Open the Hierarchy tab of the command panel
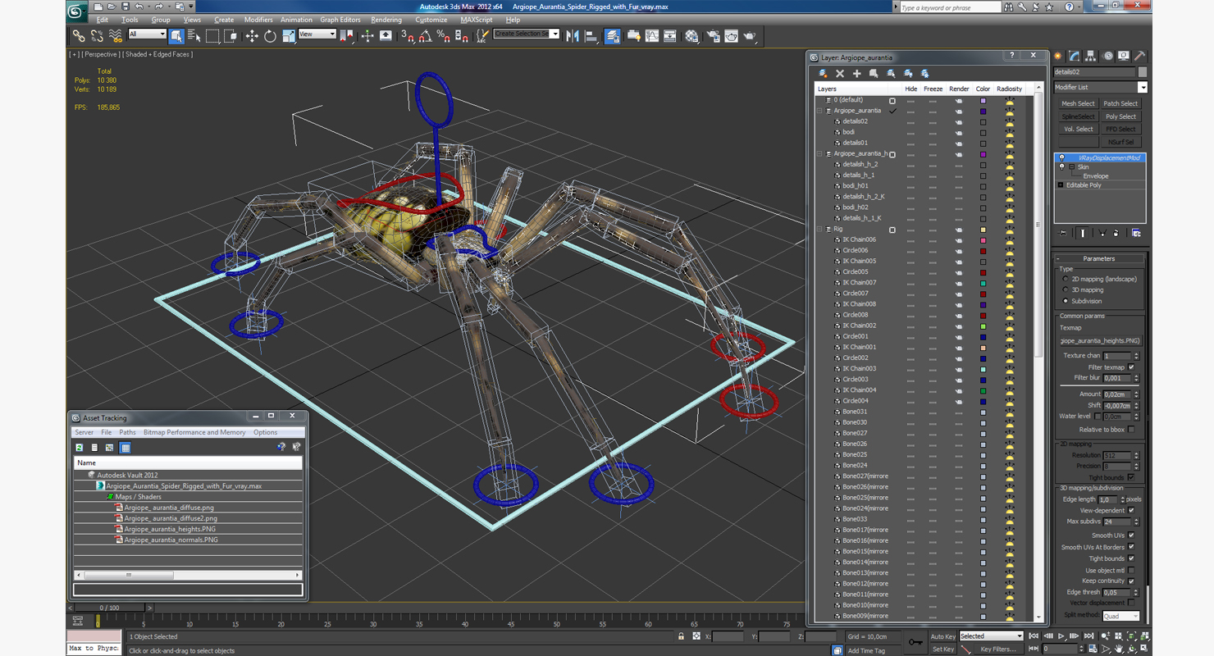 1091,57
